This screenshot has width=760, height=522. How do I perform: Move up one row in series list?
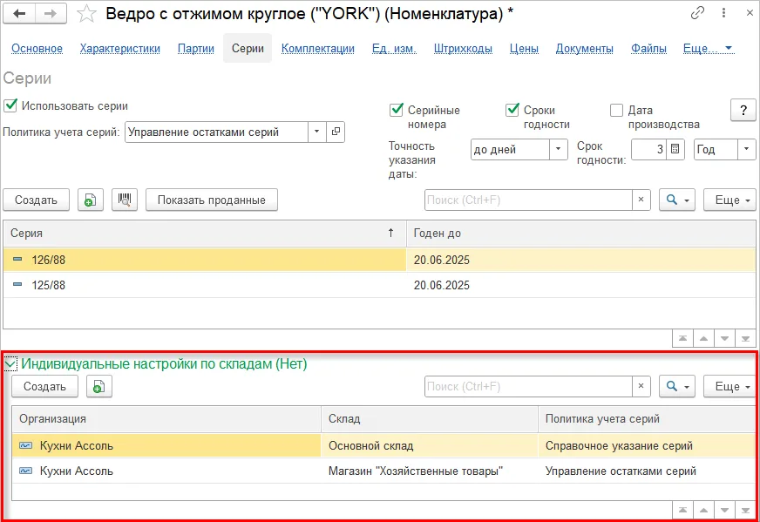click(x=703, y=338)
